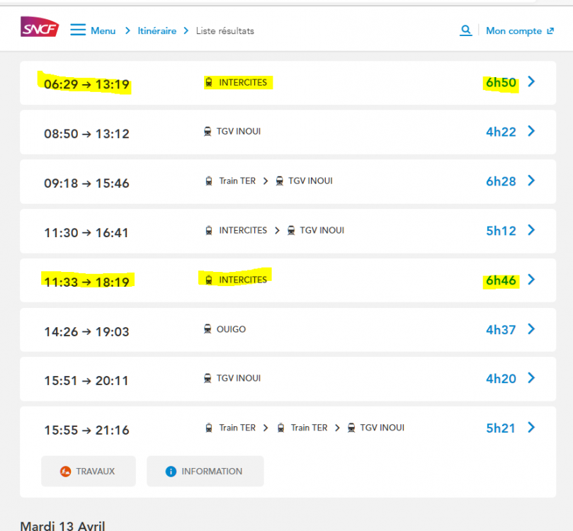Expand the 5h21 journey chevron
Screen dimensions: 573x531
pos(531,428)
